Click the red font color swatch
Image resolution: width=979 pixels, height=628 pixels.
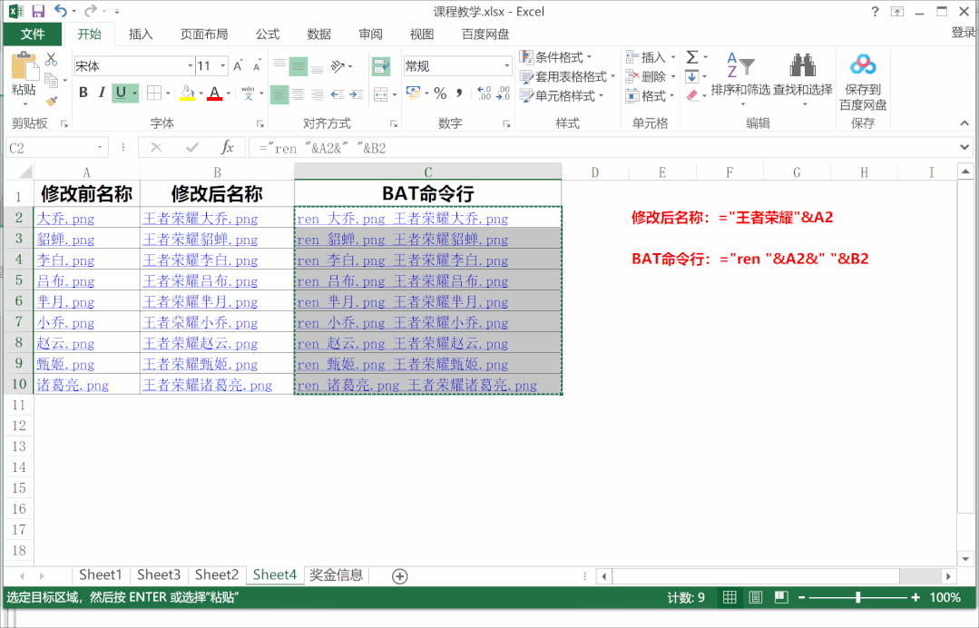214,93
